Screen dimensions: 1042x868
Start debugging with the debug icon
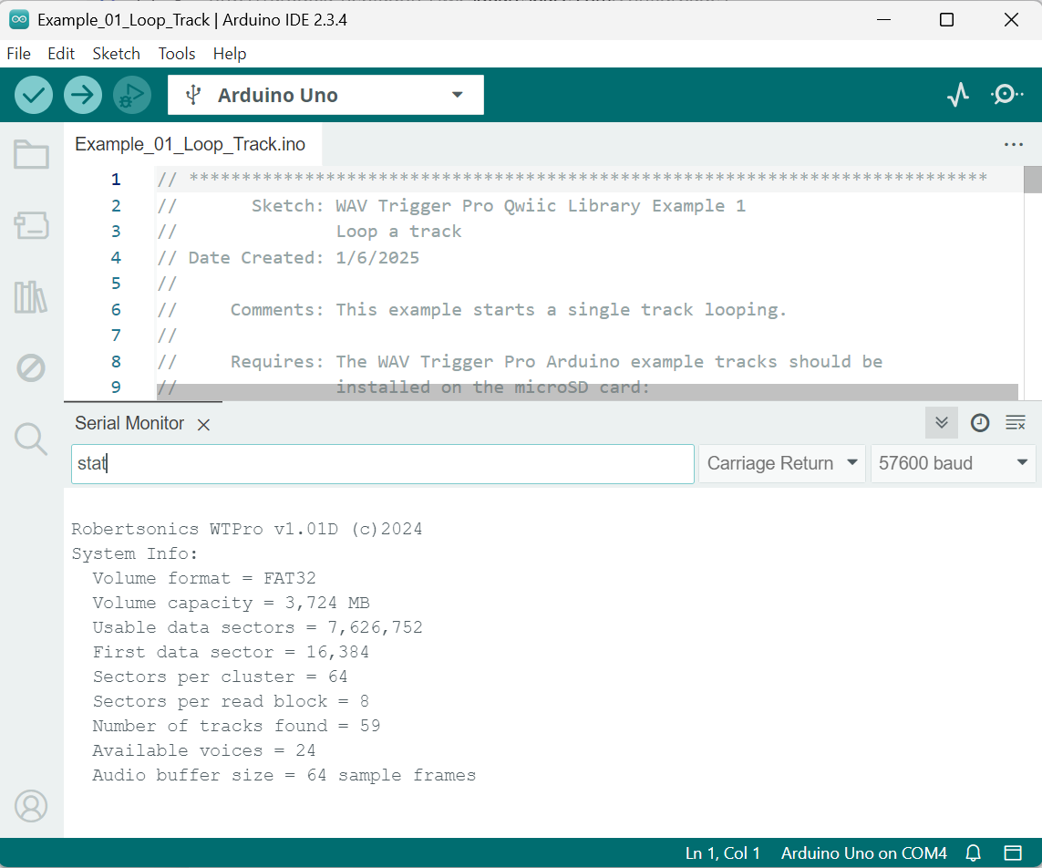click(x=131, y=95)
